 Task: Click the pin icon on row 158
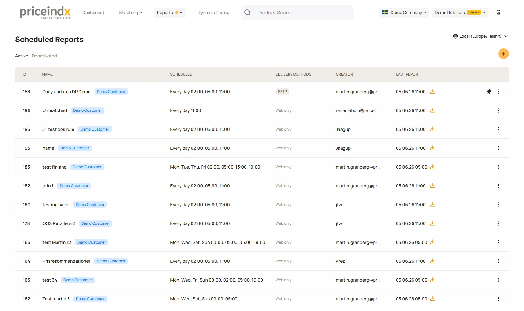(x=489, y=92)
